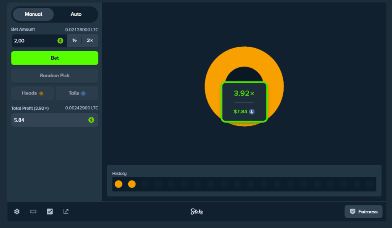Click the 3.92× multiplier result card
This screenshot has width=392, height=228.
tap(244, 102)
